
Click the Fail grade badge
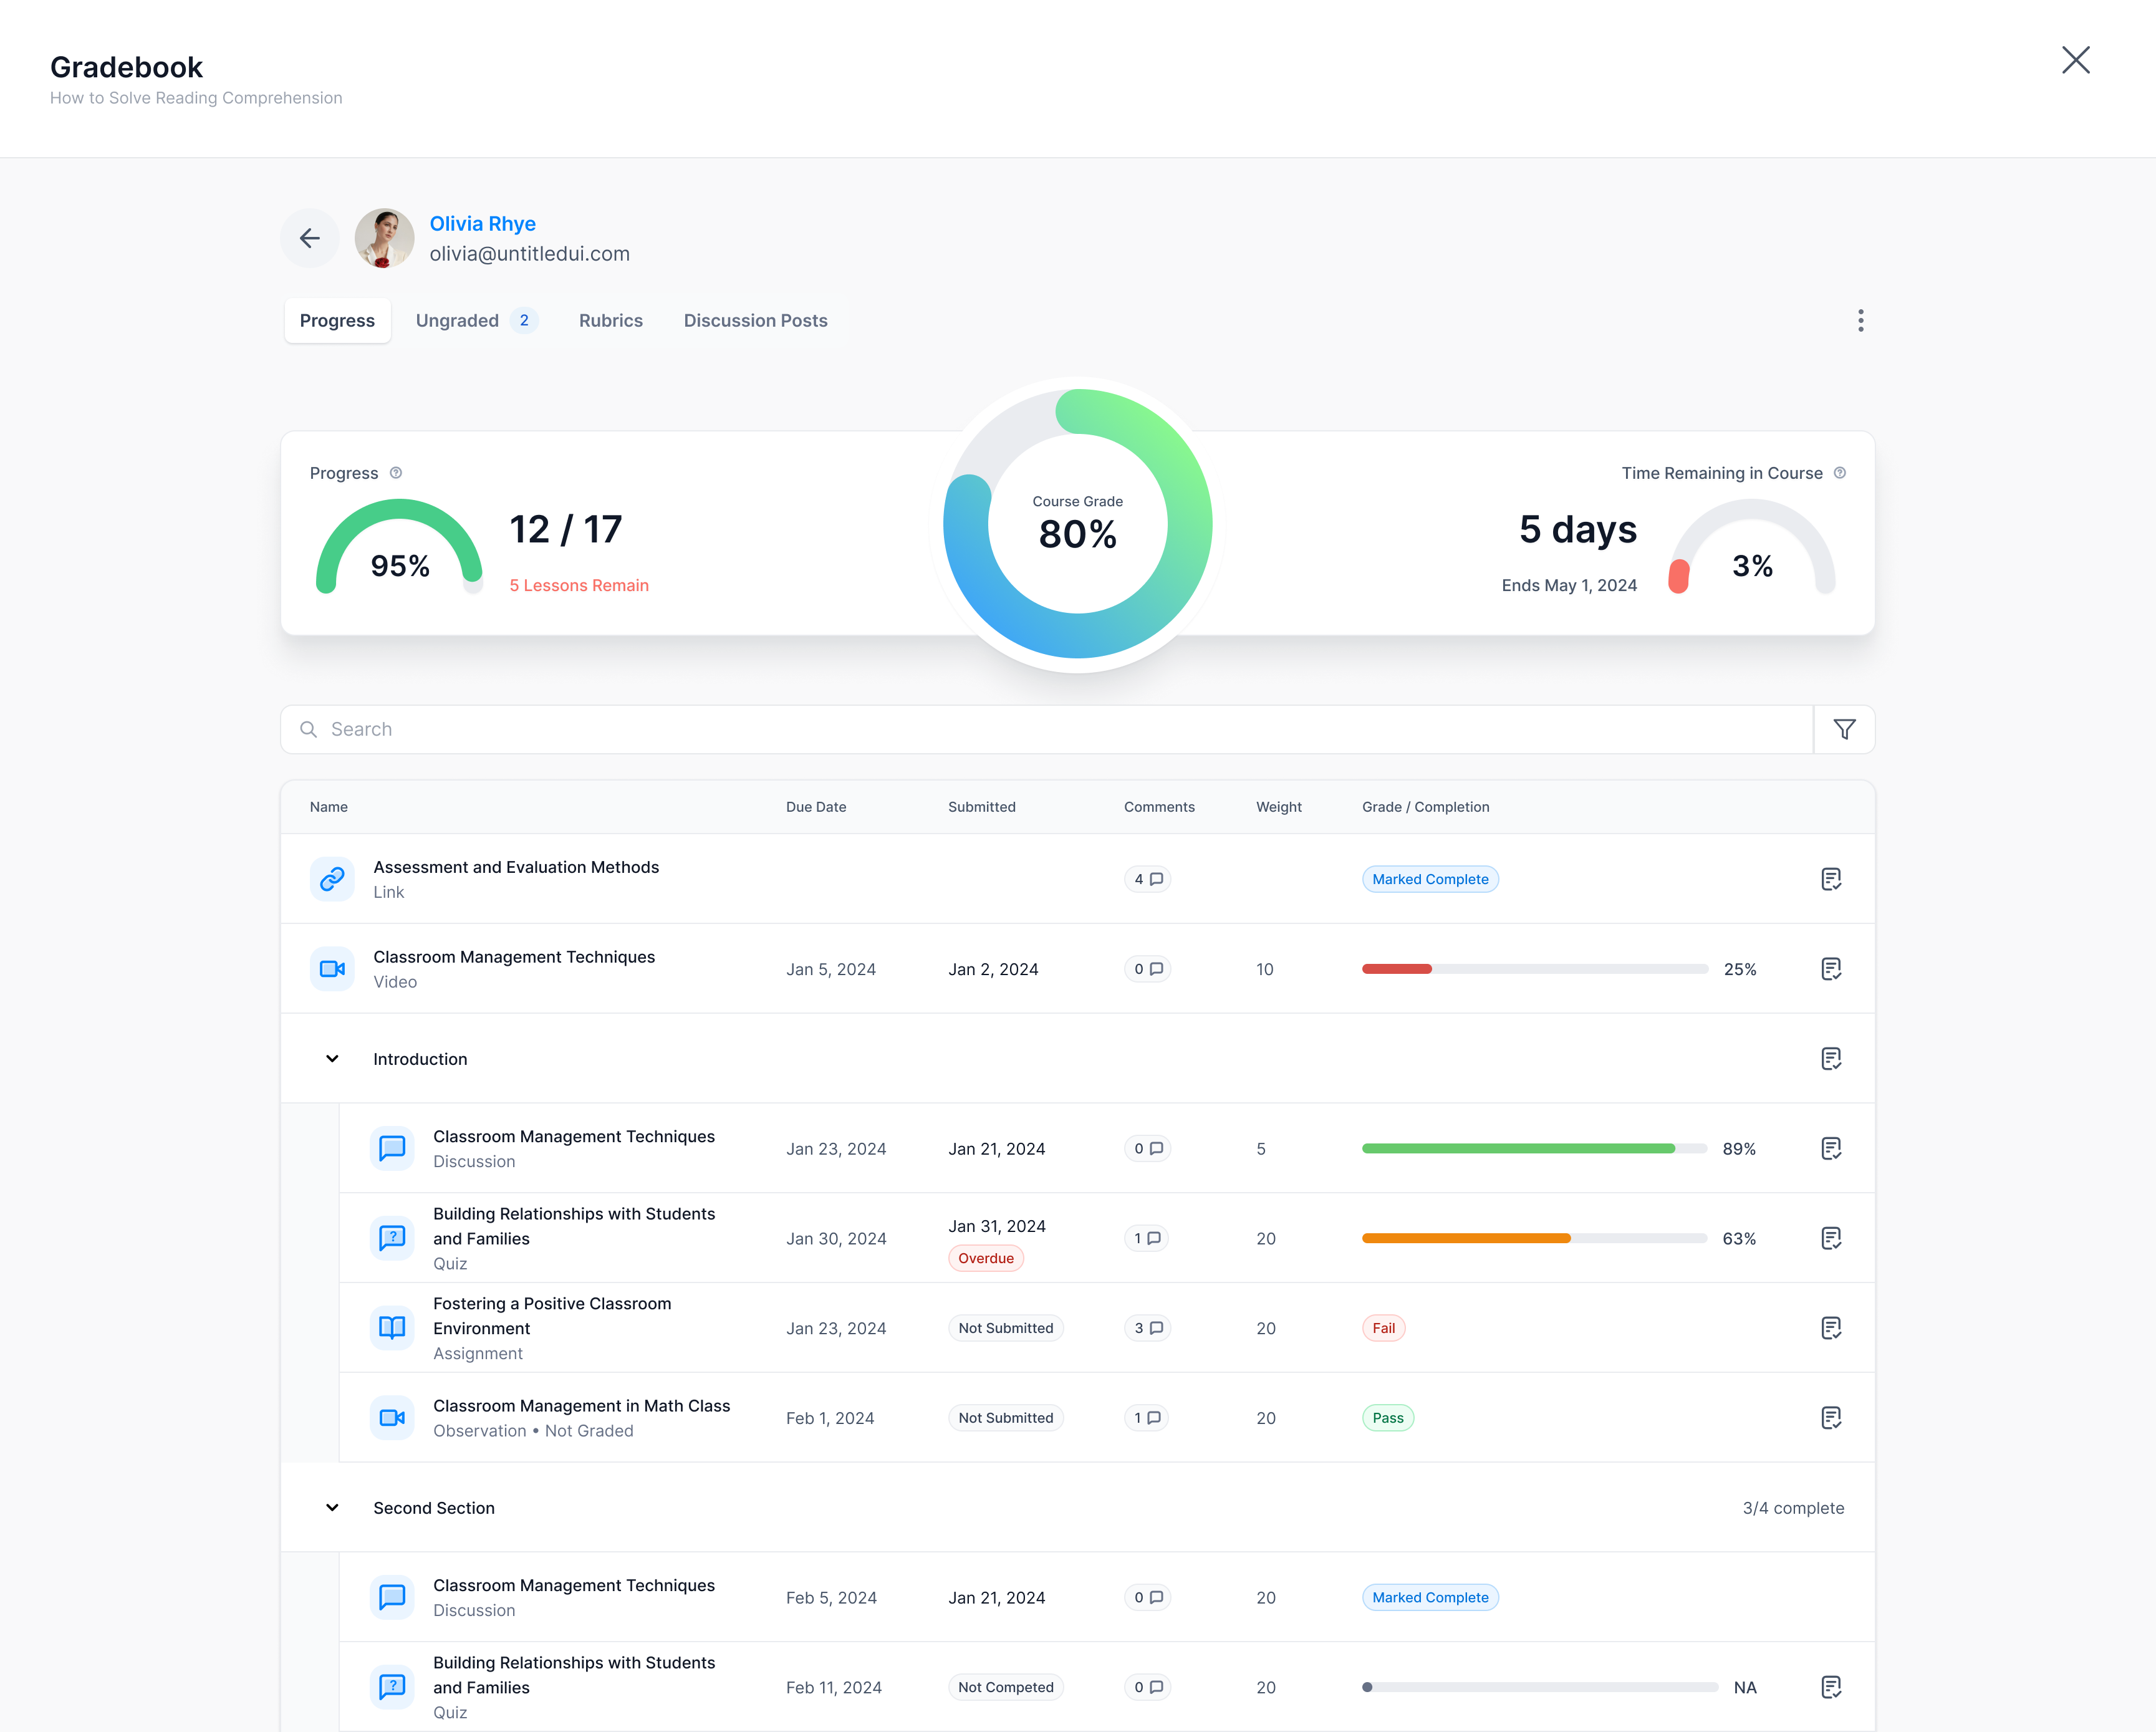click(1383, 1328)
